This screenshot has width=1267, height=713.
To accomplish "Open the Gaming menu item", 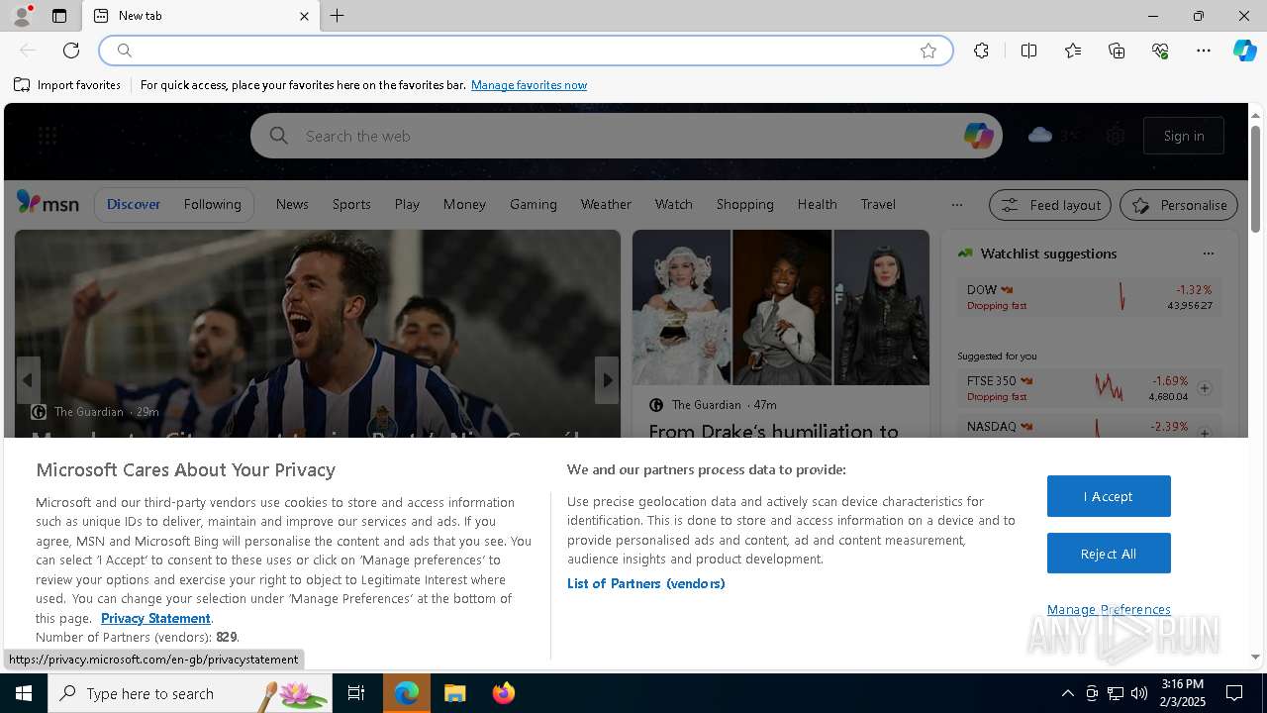I will tap(534, 204).
